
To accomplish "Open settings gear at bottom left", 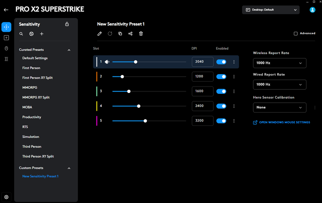I will 7,197.
